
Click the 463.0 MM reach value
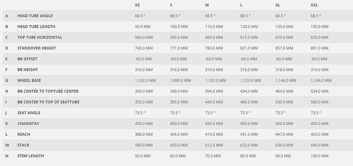319,134
